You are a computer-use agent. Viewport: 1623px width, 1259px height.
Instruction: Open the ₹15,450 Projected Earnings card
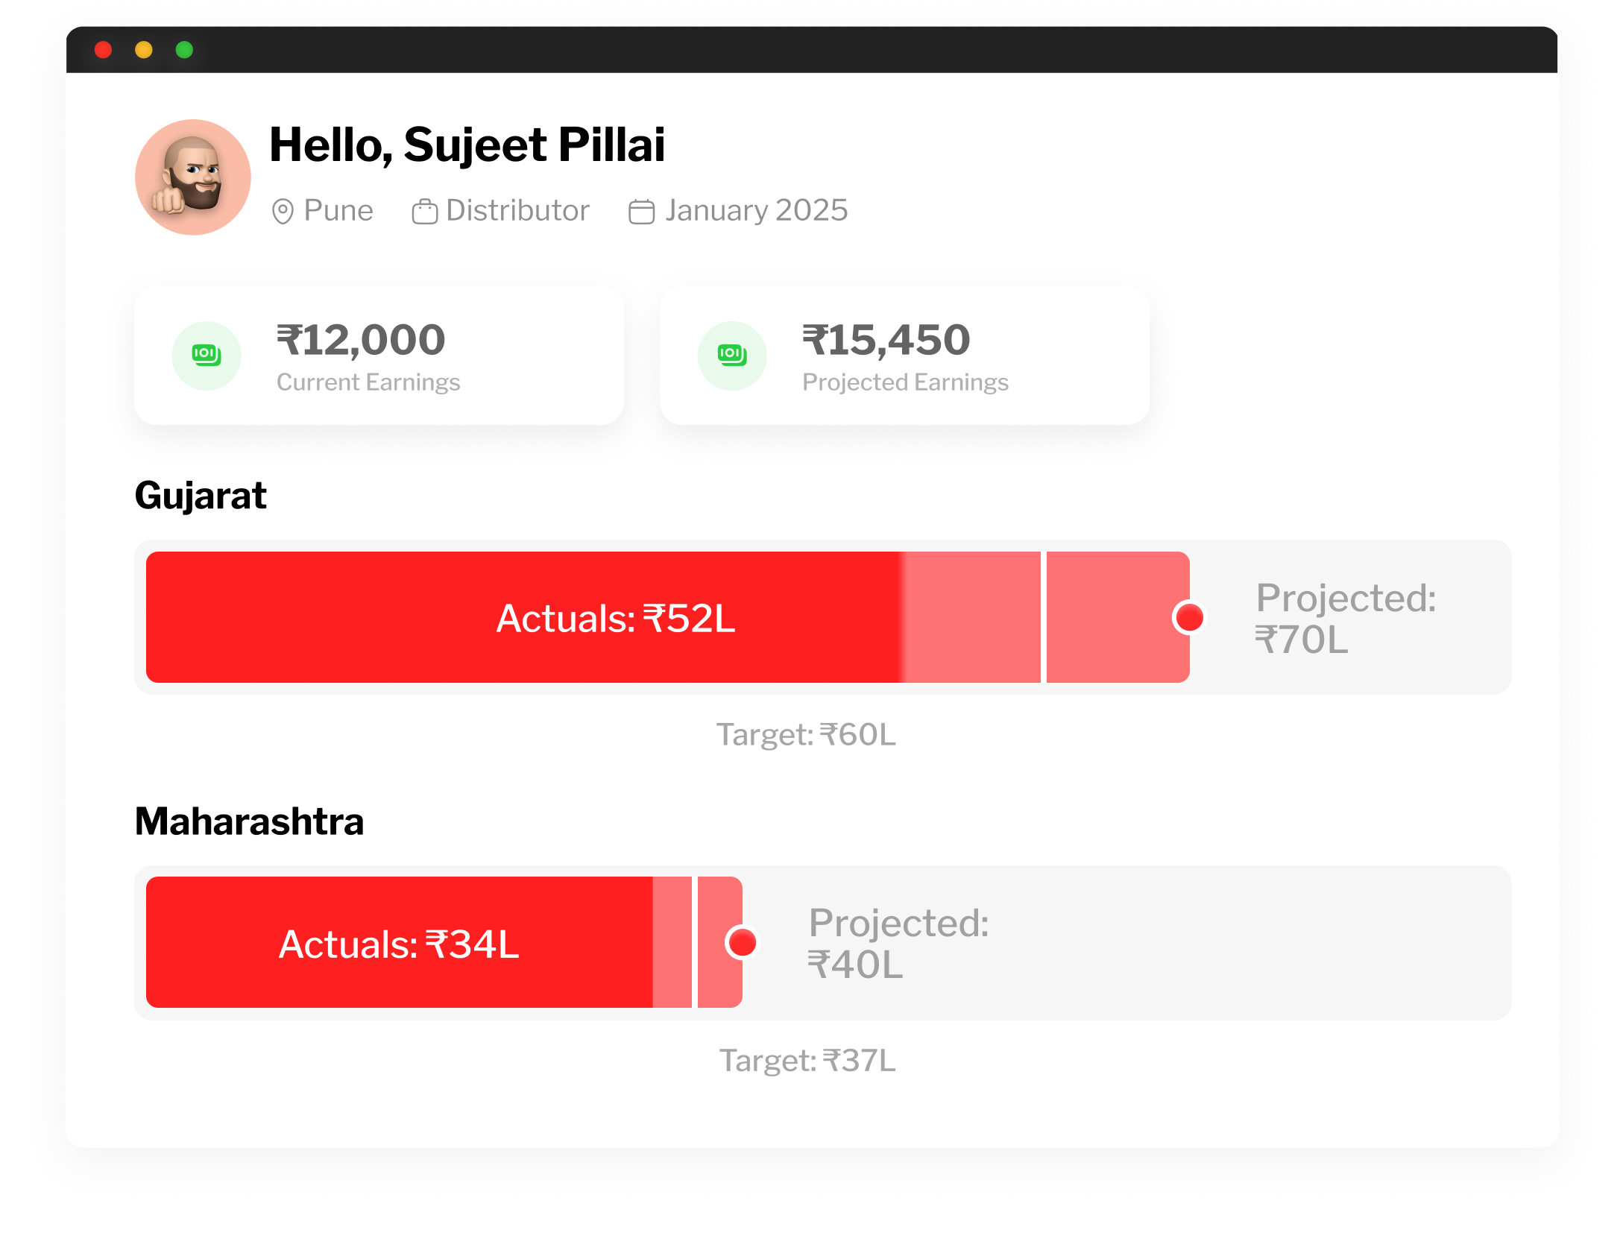(904, 356)
